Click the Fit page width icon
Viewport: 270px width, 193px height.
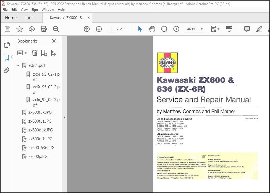tap(213, 29)
